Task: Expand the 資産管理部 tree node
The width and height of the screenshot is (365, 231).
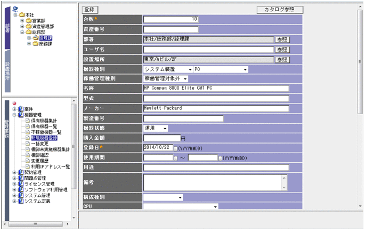Action: 22,26
